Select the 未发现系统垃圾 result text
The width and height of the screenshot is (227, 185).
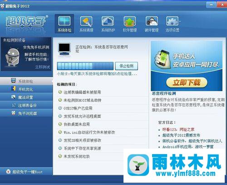tap(77, 156)
